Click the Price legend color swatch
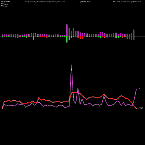This screenshot has width=145, height=145. (2, 6)
